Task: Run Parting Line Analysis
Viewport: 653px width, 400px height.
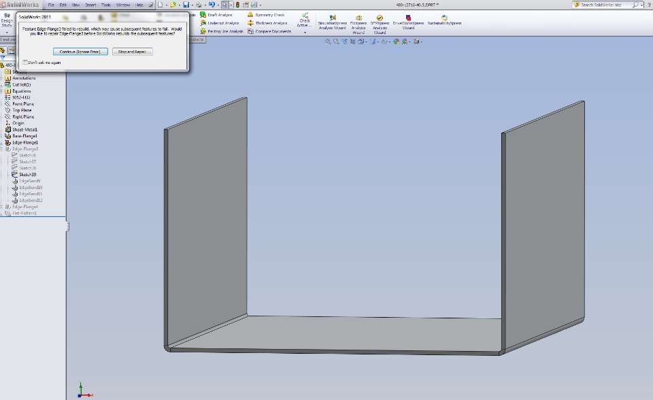Action: (222, 31)
